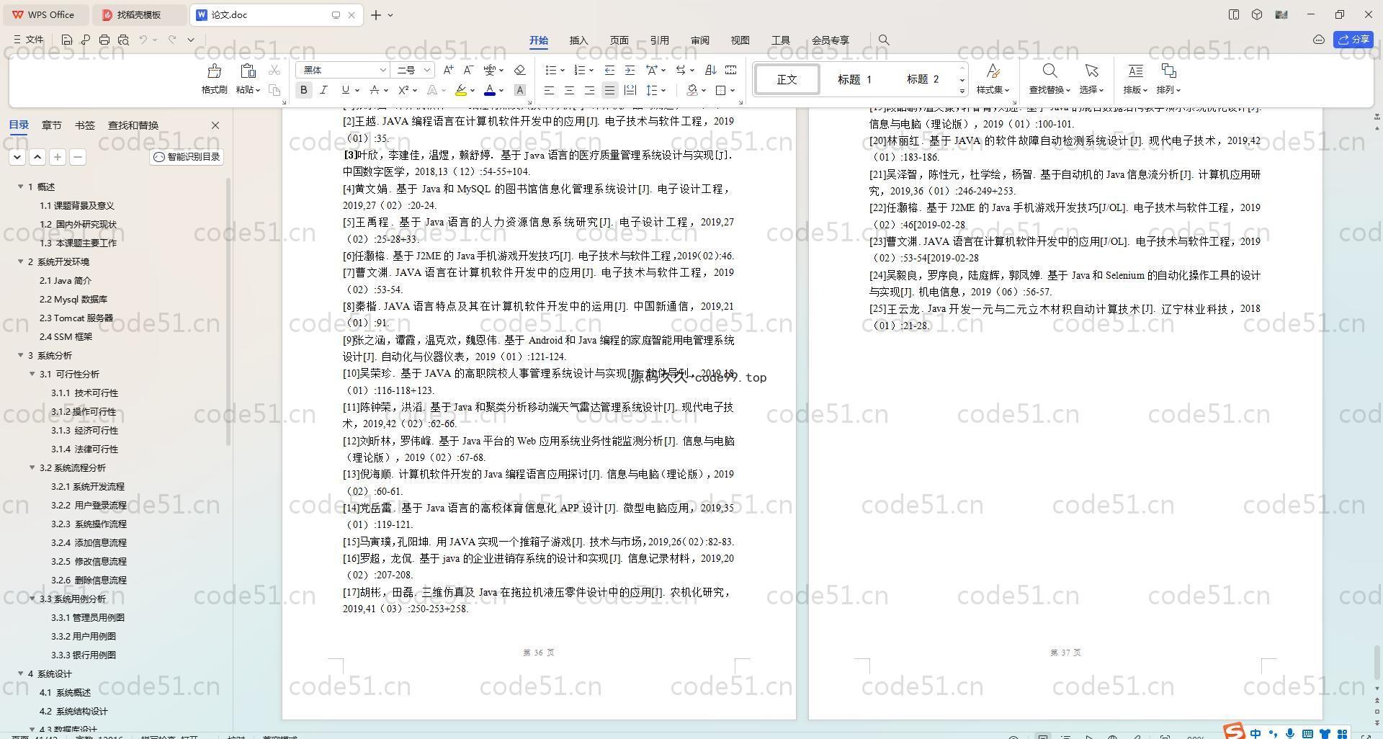Click the Paste clipboard icon
The width and height of the screenshot is (1383, 739).
[248, 71]
